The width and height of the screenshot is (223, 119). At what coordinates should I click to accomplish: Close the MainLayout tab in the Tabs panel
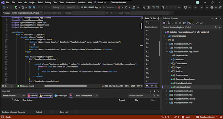point(156,86)
